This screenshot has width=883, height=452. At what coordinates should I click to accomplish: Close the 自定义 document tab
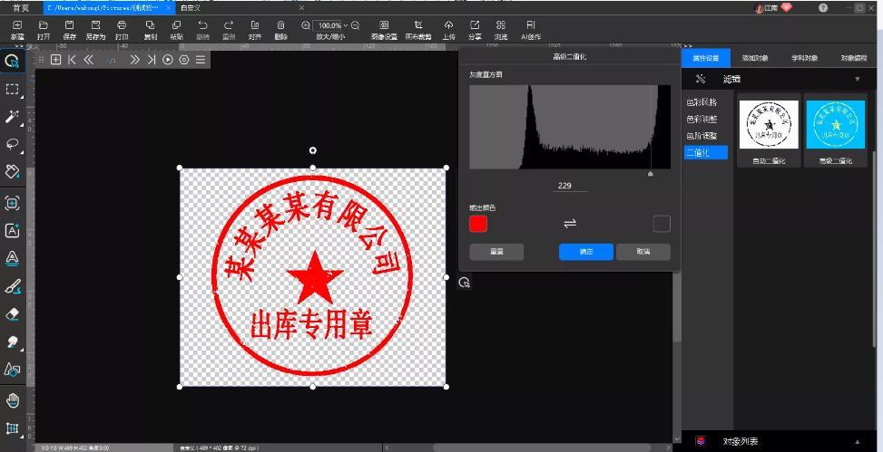coord(301,8)
